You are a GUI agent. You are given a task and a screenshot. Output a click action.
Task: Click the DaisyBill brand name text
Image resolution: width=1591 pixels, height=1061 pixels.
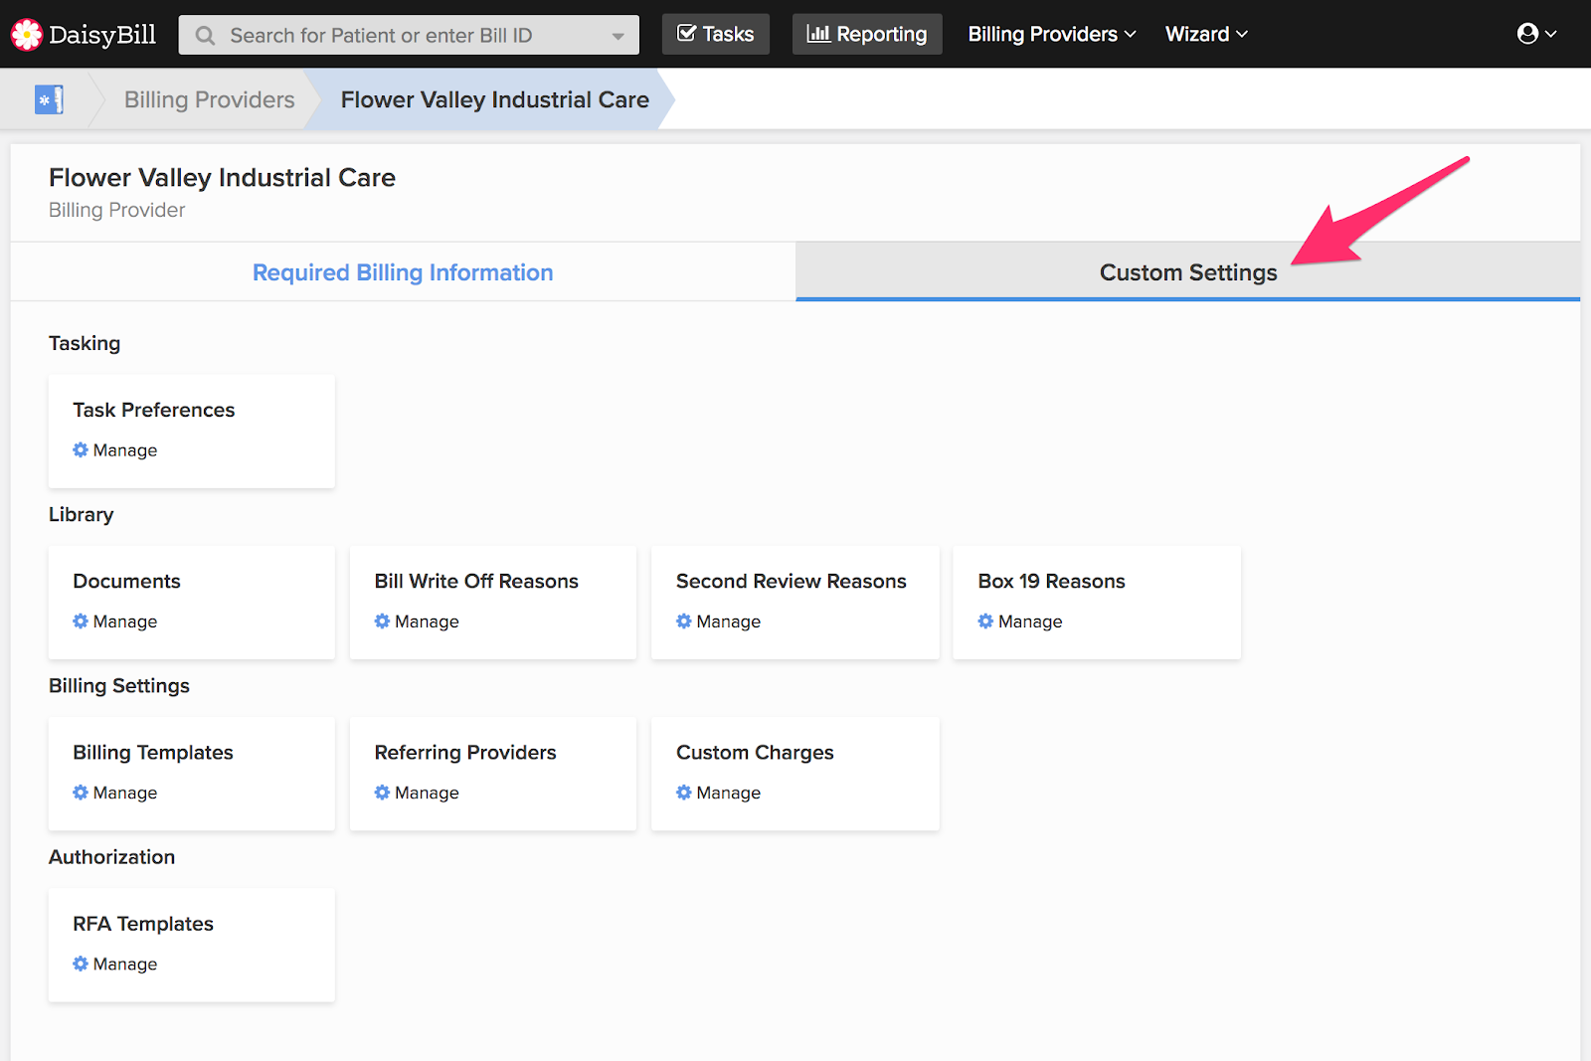[102, 35]
